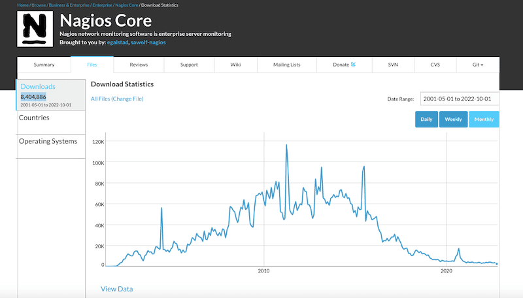The width and height of the screenshot is (523, 298).
Task: Click All Files (Change File) link
Action: click(x=117, y=99)
